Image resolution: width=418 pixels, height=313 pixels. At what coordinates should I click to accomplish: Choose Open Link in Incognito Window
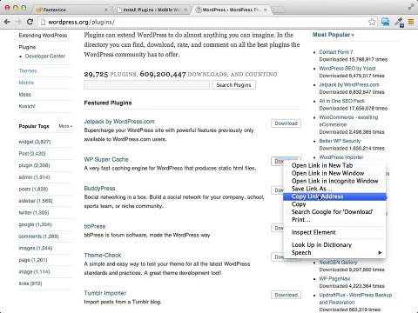[x=334, y=181]
